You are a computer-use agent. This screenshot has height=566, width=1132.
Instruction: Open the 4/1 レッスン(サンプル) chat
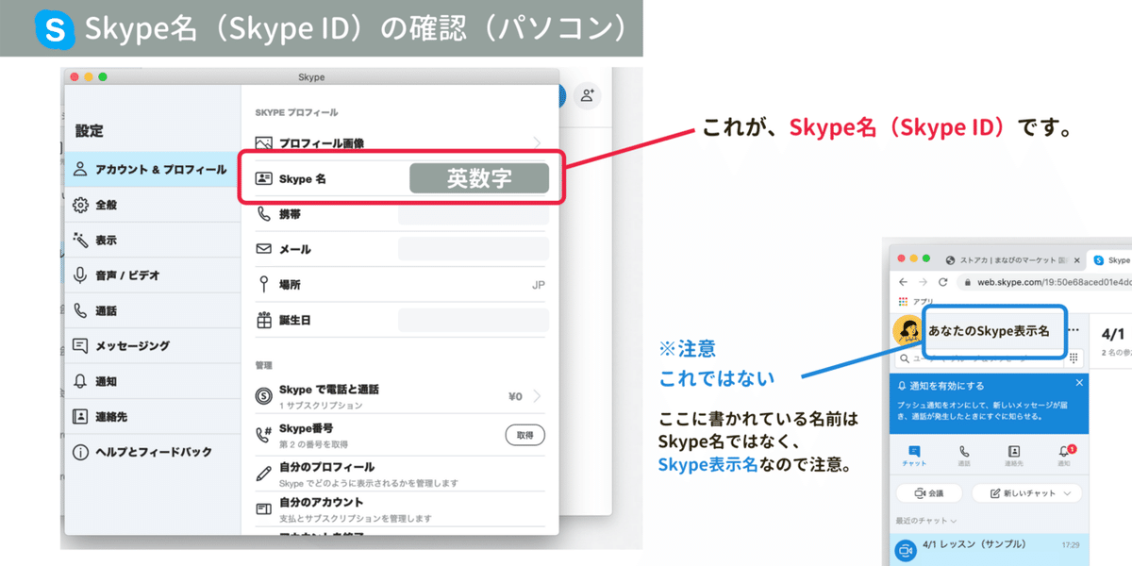pyautogui.click(x=988, y=550)
